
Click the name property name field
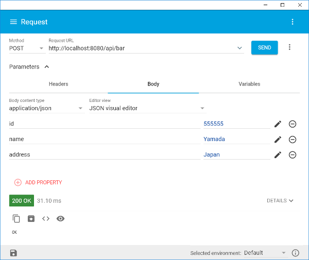coord(105,139)
